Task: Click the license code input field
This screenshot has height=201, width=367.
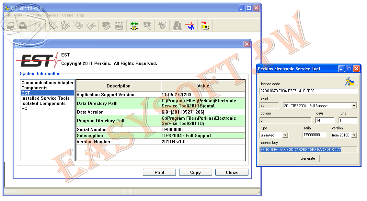Action: point(308,91)
